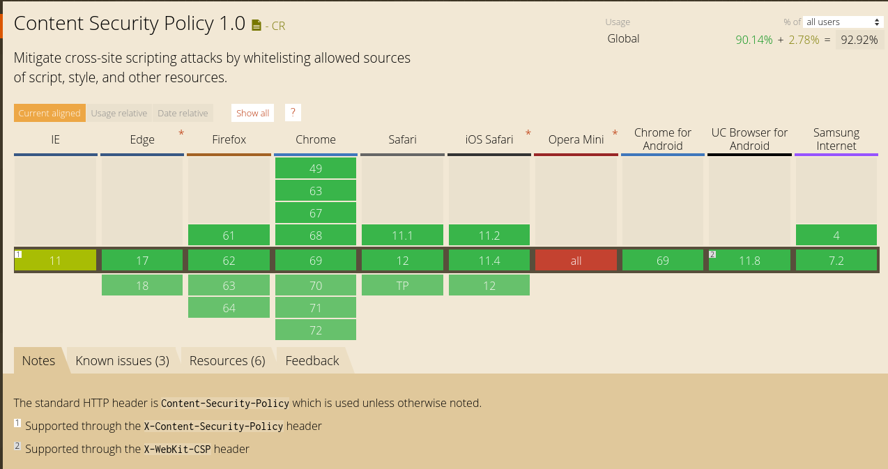The height and width of the screenshot is (469, 888).
Task: Click the Samsung Internet column header
Action: (836, 139)
